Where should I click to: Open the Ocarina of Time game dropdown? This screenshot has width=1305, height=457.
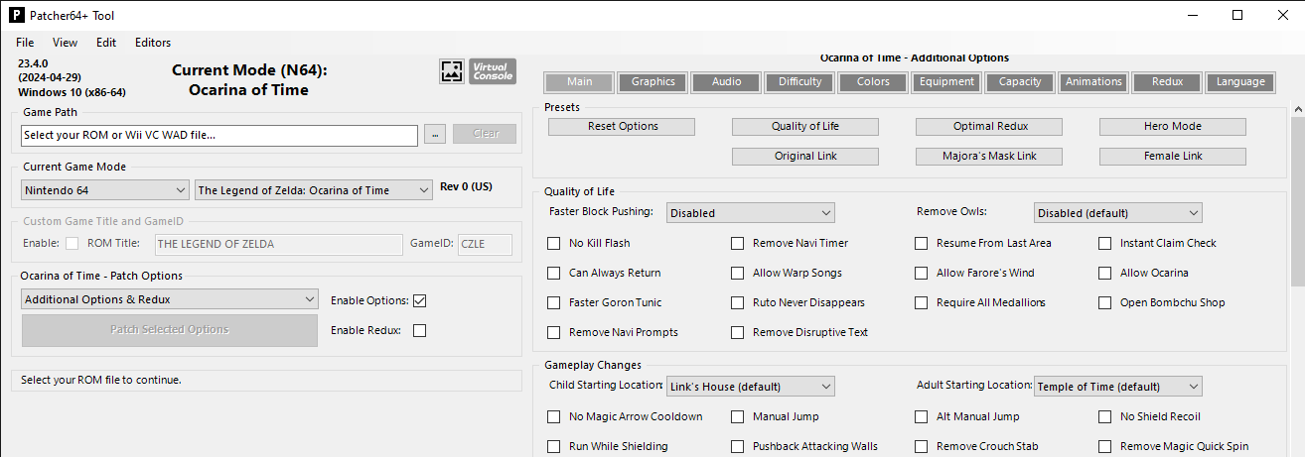(314, 190)
